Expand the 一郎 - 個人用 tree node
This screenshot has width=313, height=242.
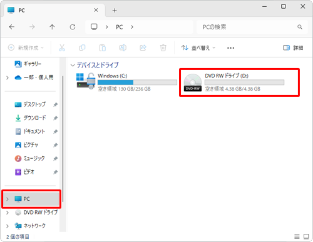(8, 78)
